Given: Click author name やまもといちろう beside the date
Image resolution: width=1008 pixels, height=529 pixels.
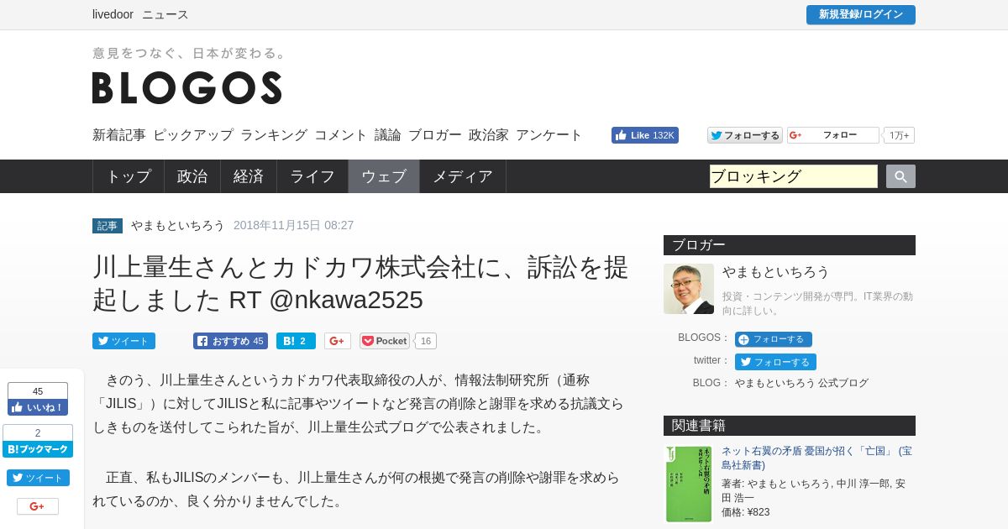Looking at the screenshot, I should click(x=178, y=225).
